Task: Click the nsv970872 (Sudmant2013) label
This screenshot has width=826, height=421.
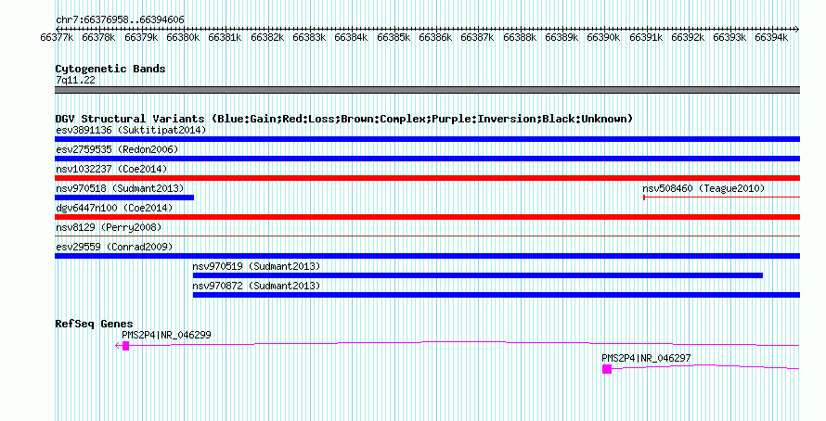Action: [x=256, y=286]
